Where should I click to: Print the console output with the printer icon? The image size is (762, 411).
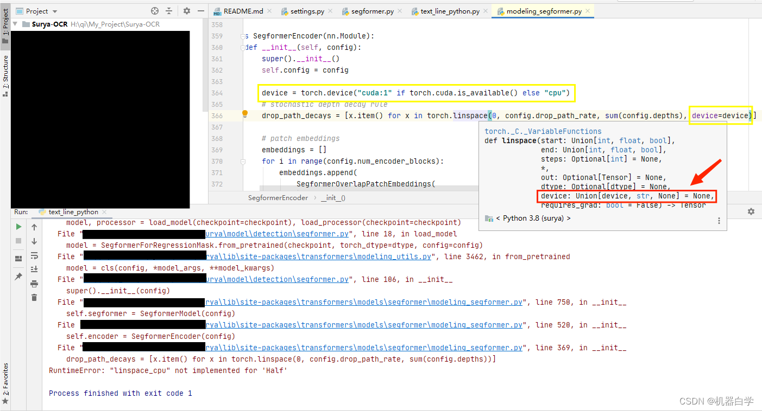point(34,284)
